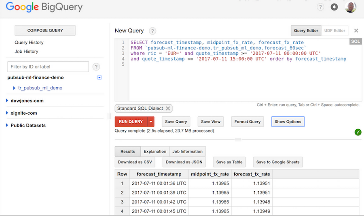Click the midpoint_fx_rate column header
This screenshot has height=216, width=364.
(x=210, y=174)
